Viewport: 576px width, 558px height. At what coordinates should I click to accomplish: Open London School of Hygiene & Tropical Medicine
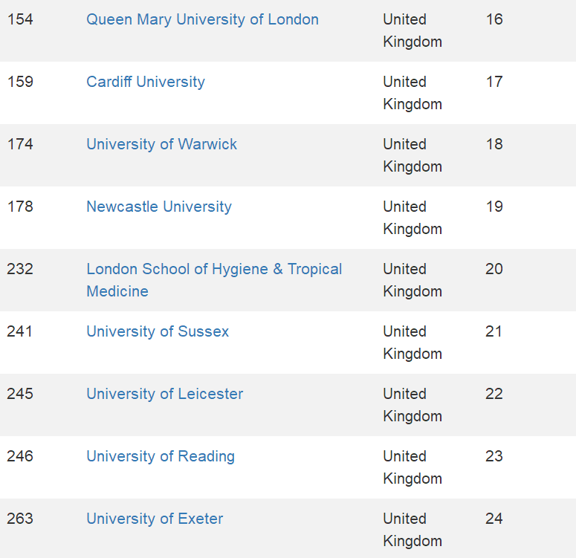pyautogui.click(x=214, y=269)
